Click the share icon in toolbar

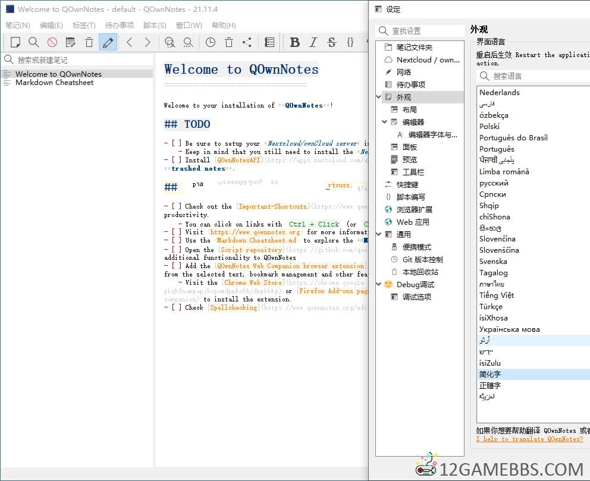[247, 42]
